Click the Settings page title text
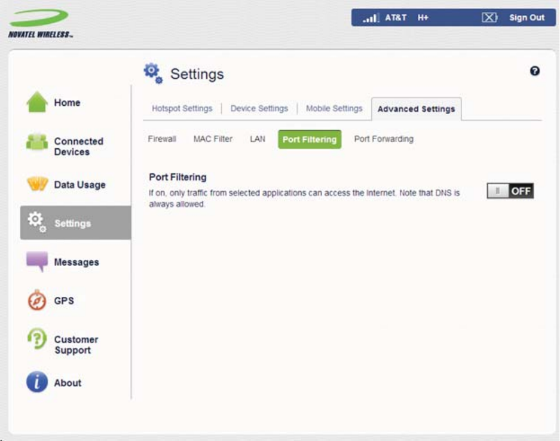 [x=197, y=74]
